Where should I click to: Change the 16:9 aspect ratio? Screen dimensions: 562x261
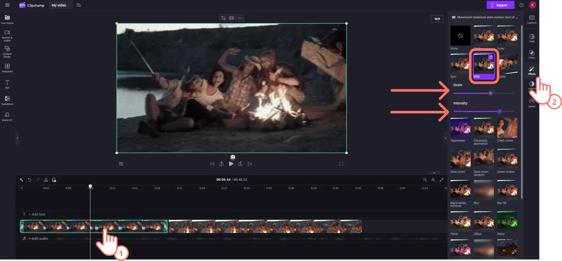(437, 19)
